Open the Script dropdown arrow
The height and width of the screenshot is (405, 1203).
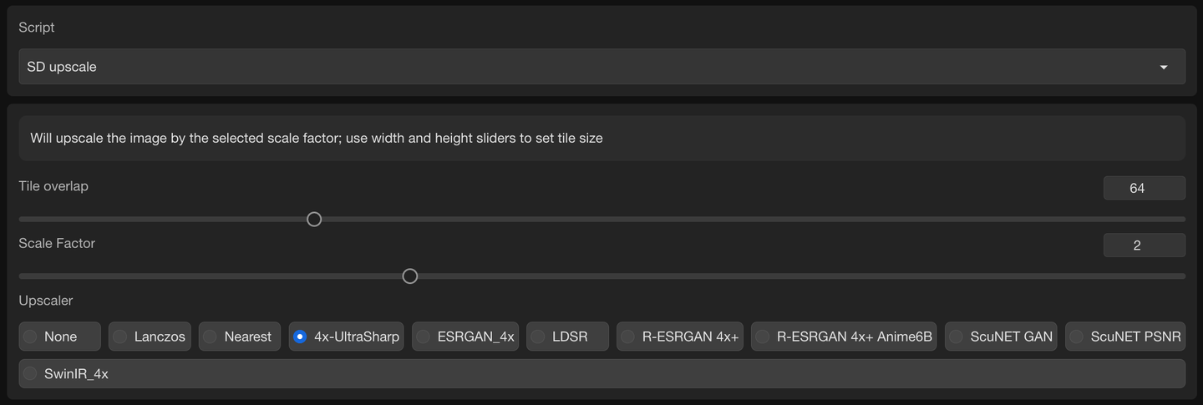(x=1163, y=67)
